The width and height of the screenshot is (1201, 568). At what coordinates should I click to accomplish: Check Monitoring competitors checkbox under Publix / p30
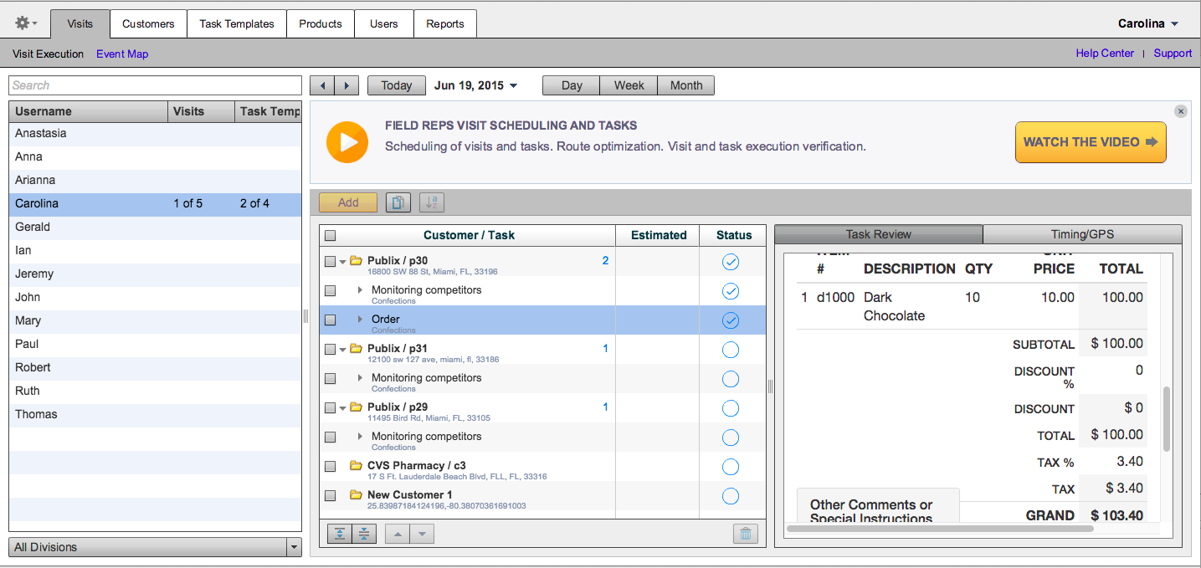point(331,291)
